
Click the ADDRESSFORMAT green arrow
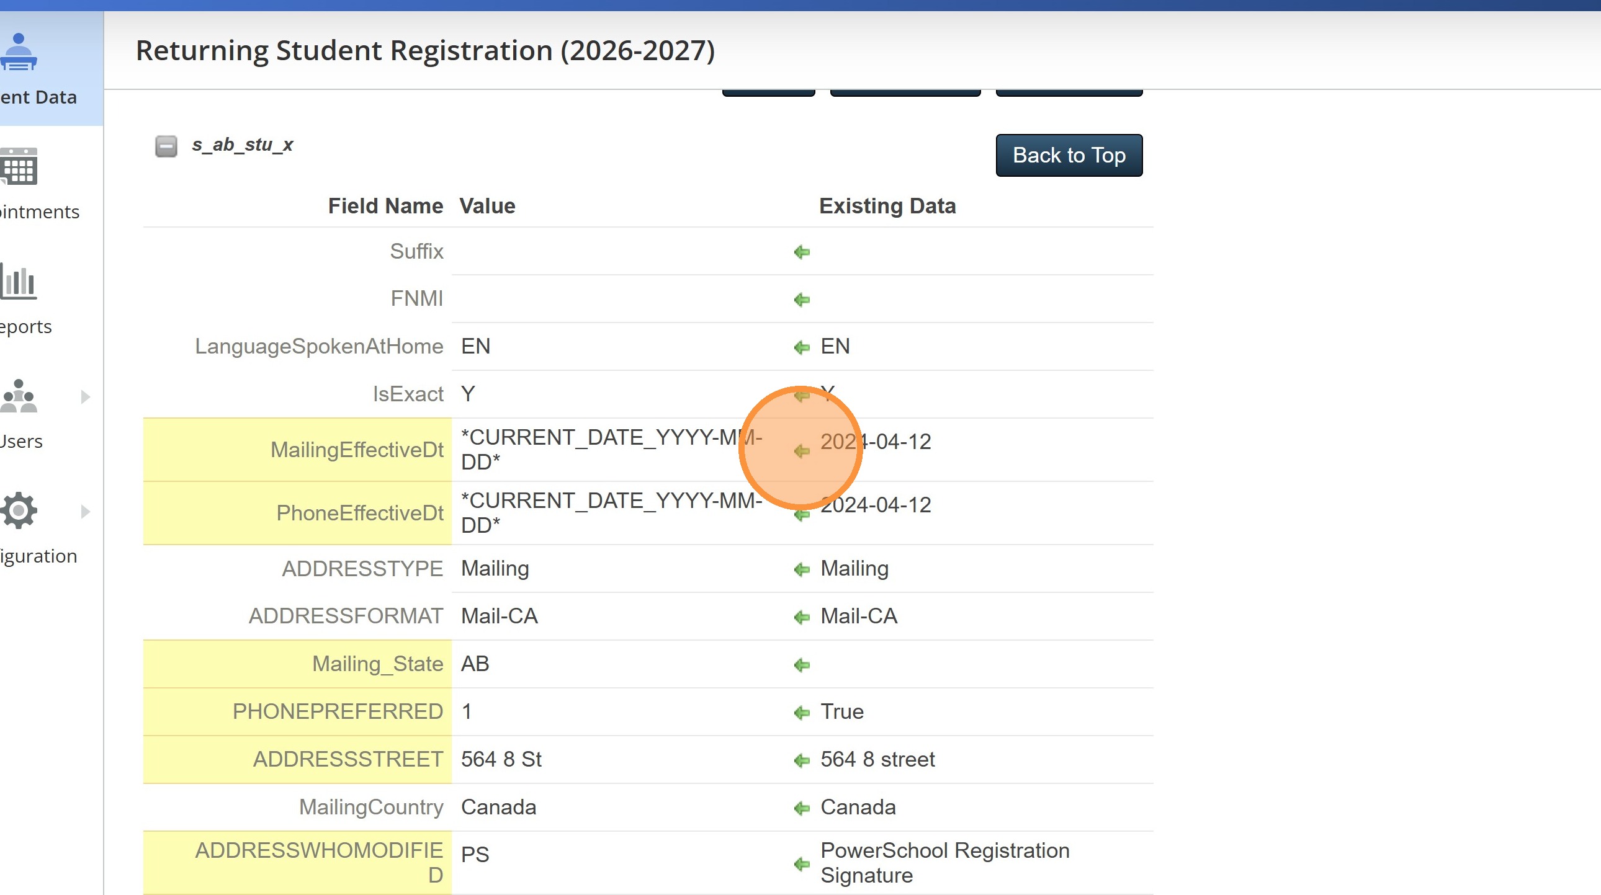pyautogui.click(x=802, y=617)
